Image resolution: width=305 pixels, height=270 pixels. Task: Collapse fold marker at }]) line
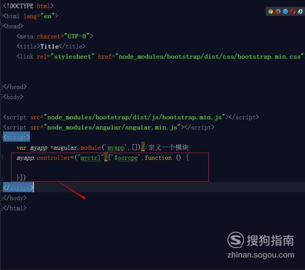[x=1, y=178]
